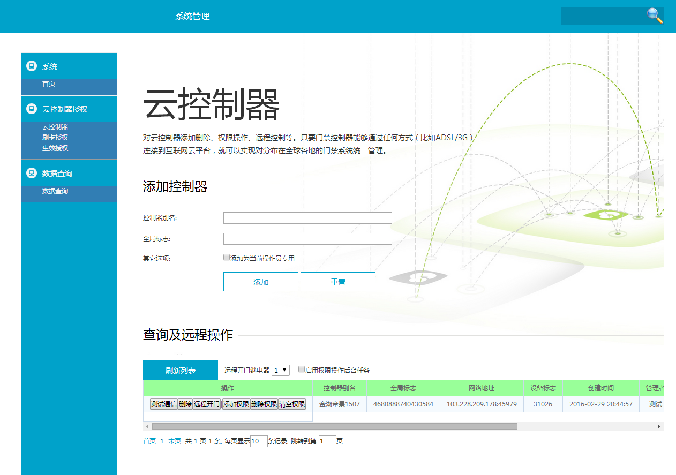Open 刷卡授权 in the sidebar
Viewport: 676px width, 475px height.
pyautogui.click(x=55, y=138)
